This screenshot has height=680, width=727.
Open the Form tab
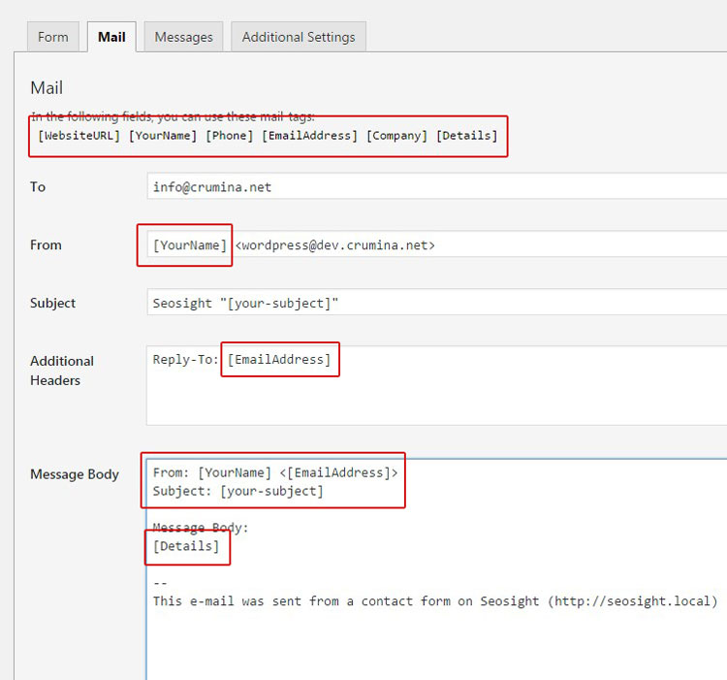pos(53,37)
